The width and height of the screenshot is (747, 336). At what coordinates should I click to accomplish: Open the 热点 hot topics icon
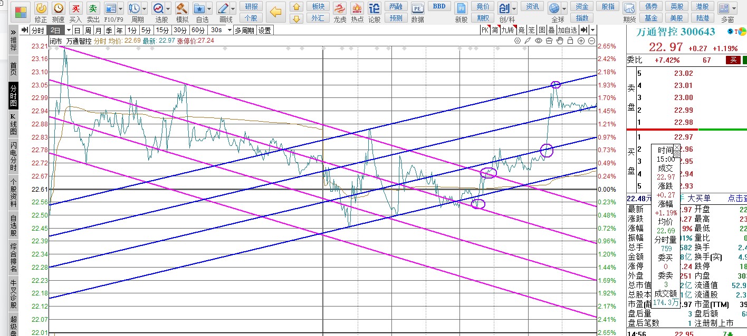357,8
